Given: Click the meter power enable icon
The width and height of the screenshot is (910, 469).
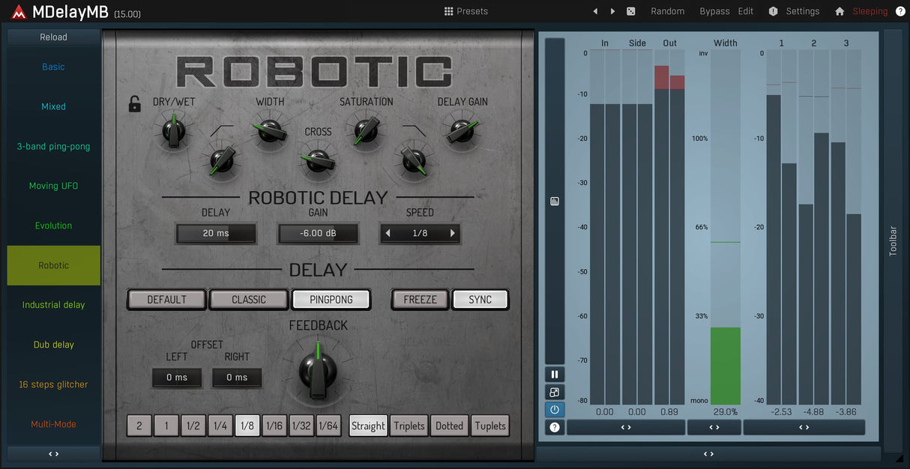Looking at the screenshot, I should click(555, 410).
